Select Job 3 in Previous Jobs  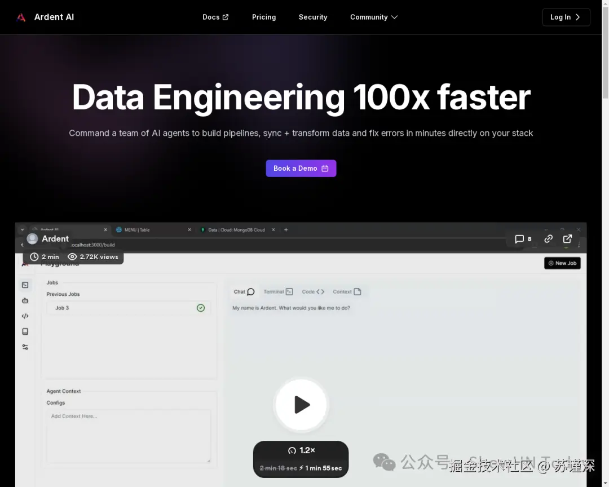pyautogui.click(x=129, y=308)
